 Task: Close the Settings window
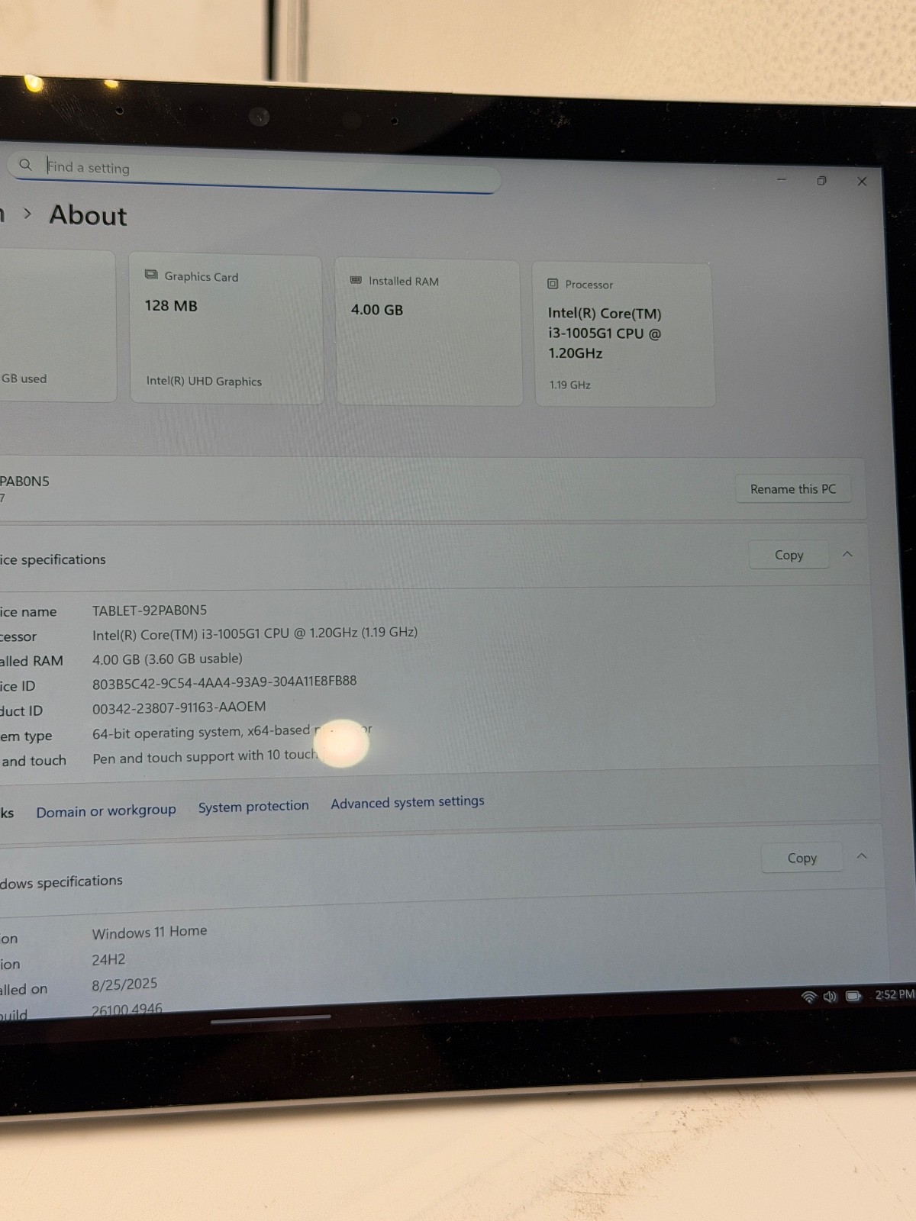[x=862, y=182]
